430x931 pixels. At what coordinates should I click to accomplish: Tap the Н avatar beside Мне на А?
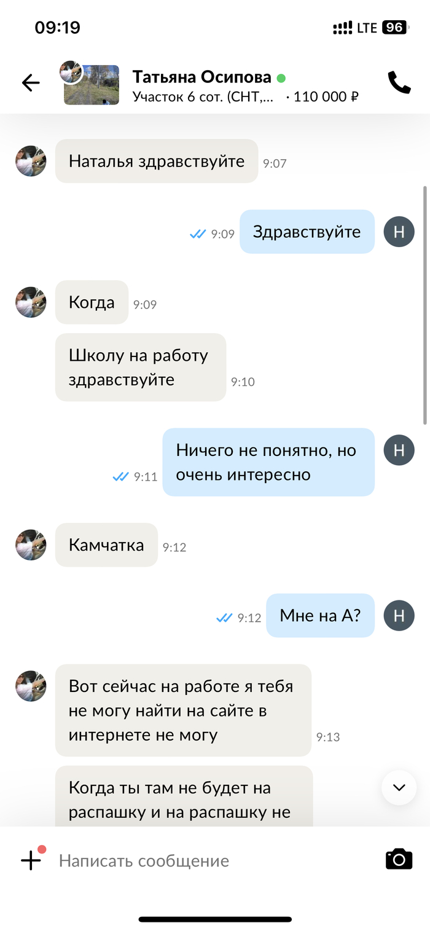coord(399,616)
